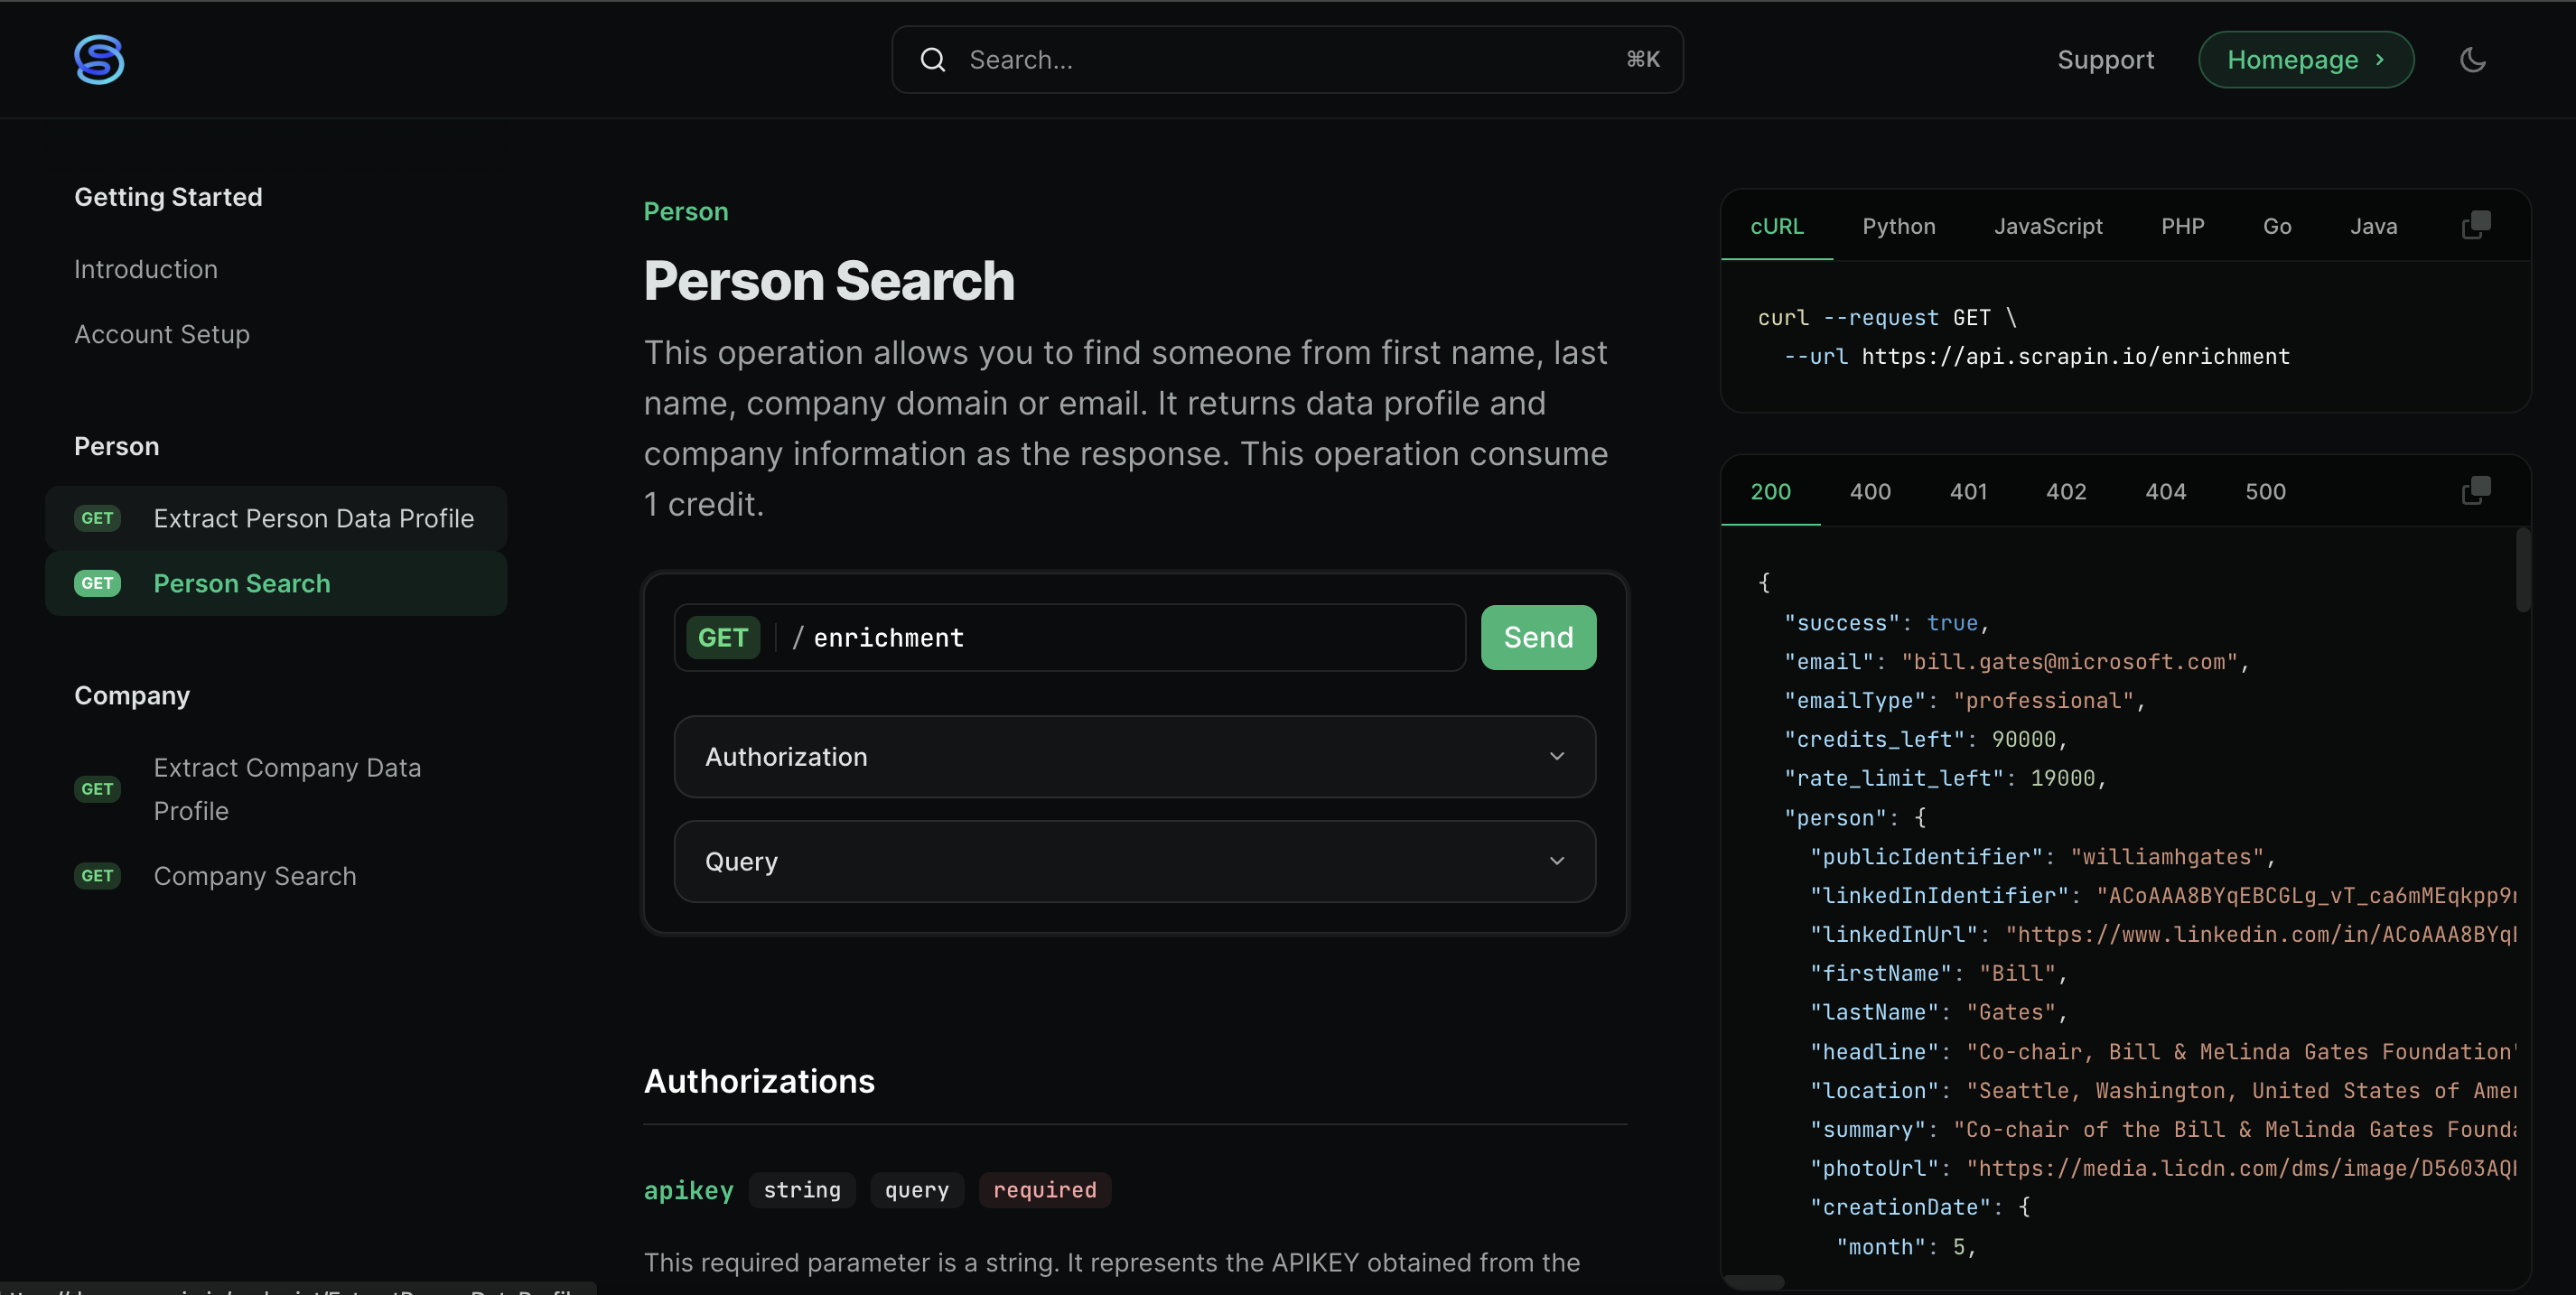Viewport: 2576px width, 1295px height.
Task: Click the required tag on apikey
Action: pyautogui.click(x=1044, y=1190)
